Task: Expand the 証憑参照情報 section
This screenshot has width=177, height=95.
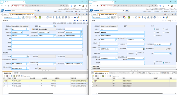Action: [96, 69]
